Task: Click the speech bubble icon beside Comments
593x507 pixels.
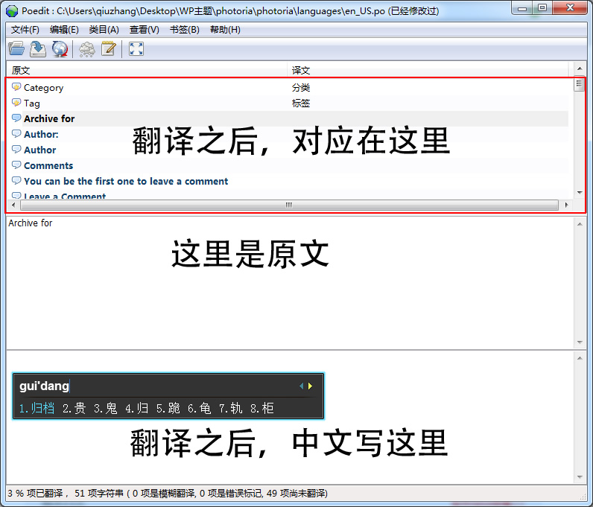Action: pos(16,165)
